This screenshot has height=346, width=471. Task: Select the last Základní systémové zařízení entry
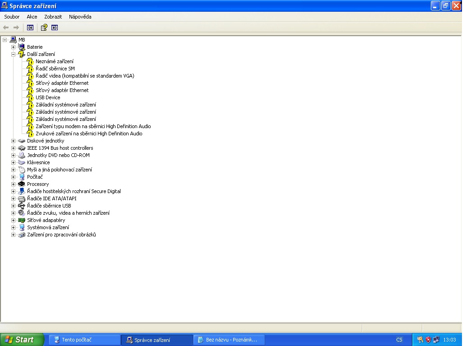[66, 119]
